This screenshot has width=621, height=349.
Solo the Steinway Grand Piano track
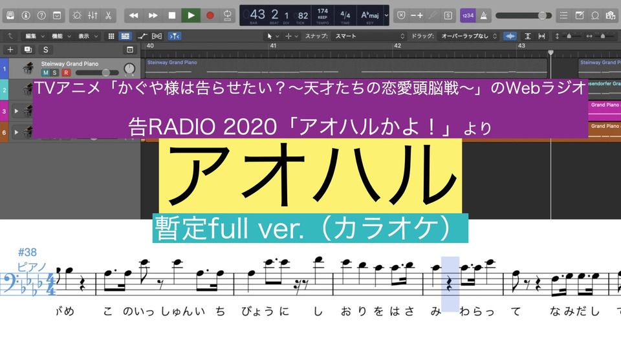54,73
